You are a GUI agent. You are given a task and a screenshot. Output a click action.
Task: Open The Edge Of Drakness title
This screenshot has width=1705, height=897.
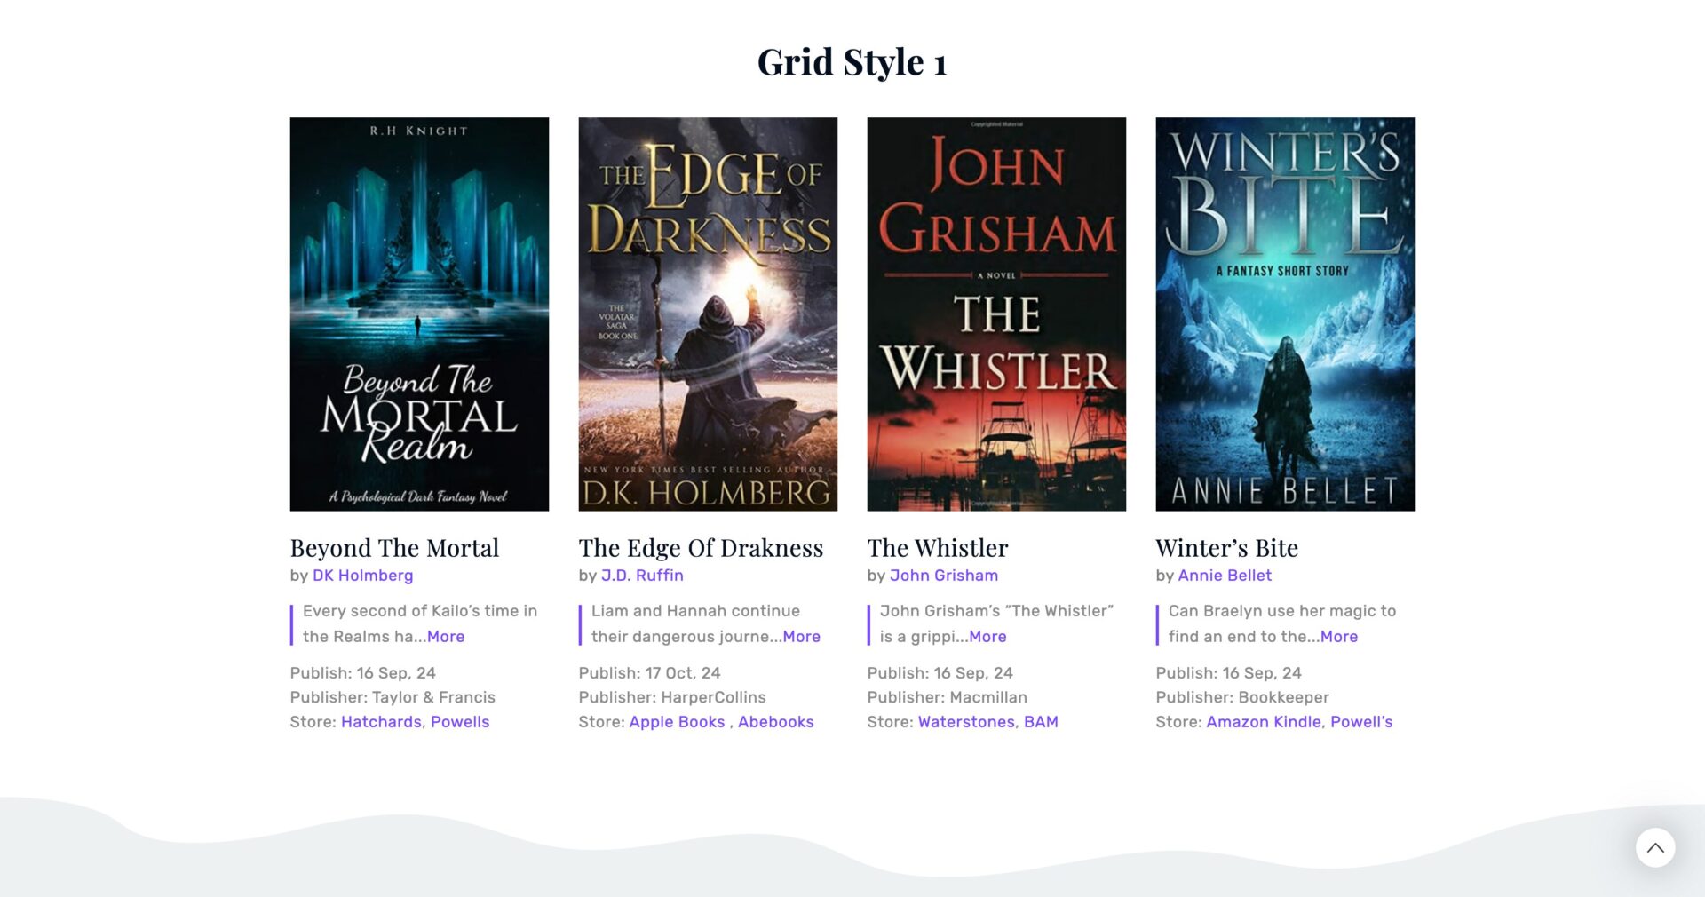[x=701, y=548]
